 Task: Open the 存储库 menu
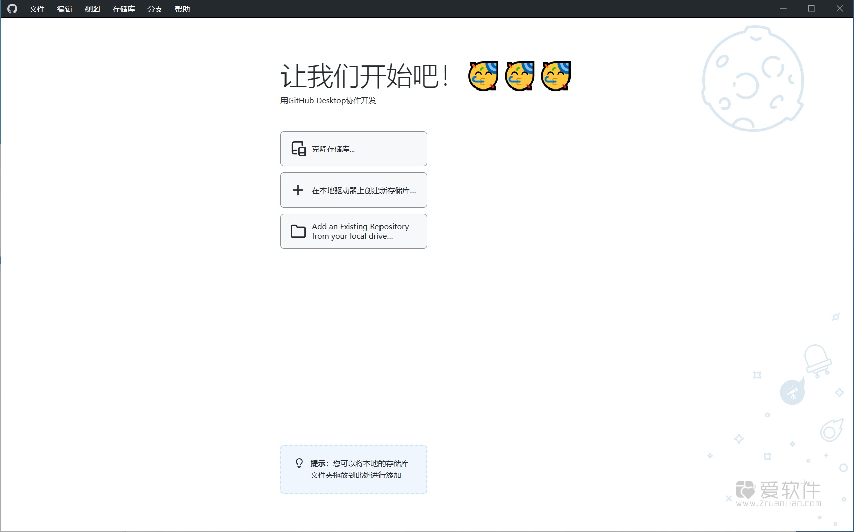coord(124,9)
